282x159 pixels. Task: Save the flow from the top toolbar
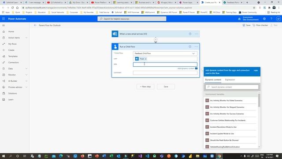tap(246, 25)
